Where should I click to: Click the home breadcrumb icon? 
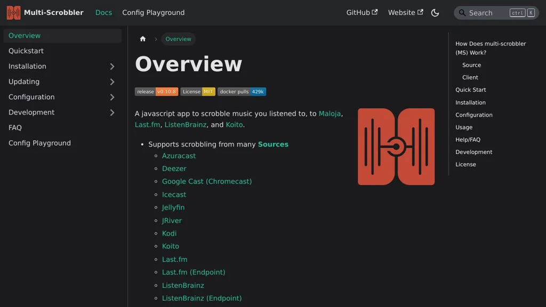click(143, 39)
